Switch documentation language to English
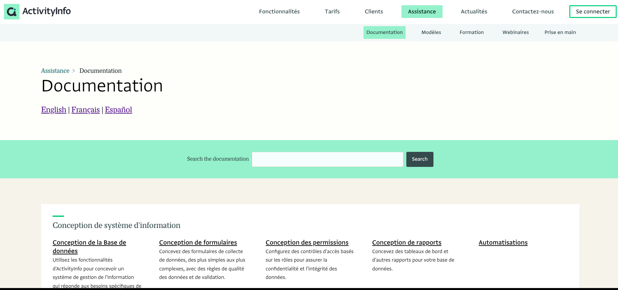Viewport: 618px width, 290px height. 54,110
